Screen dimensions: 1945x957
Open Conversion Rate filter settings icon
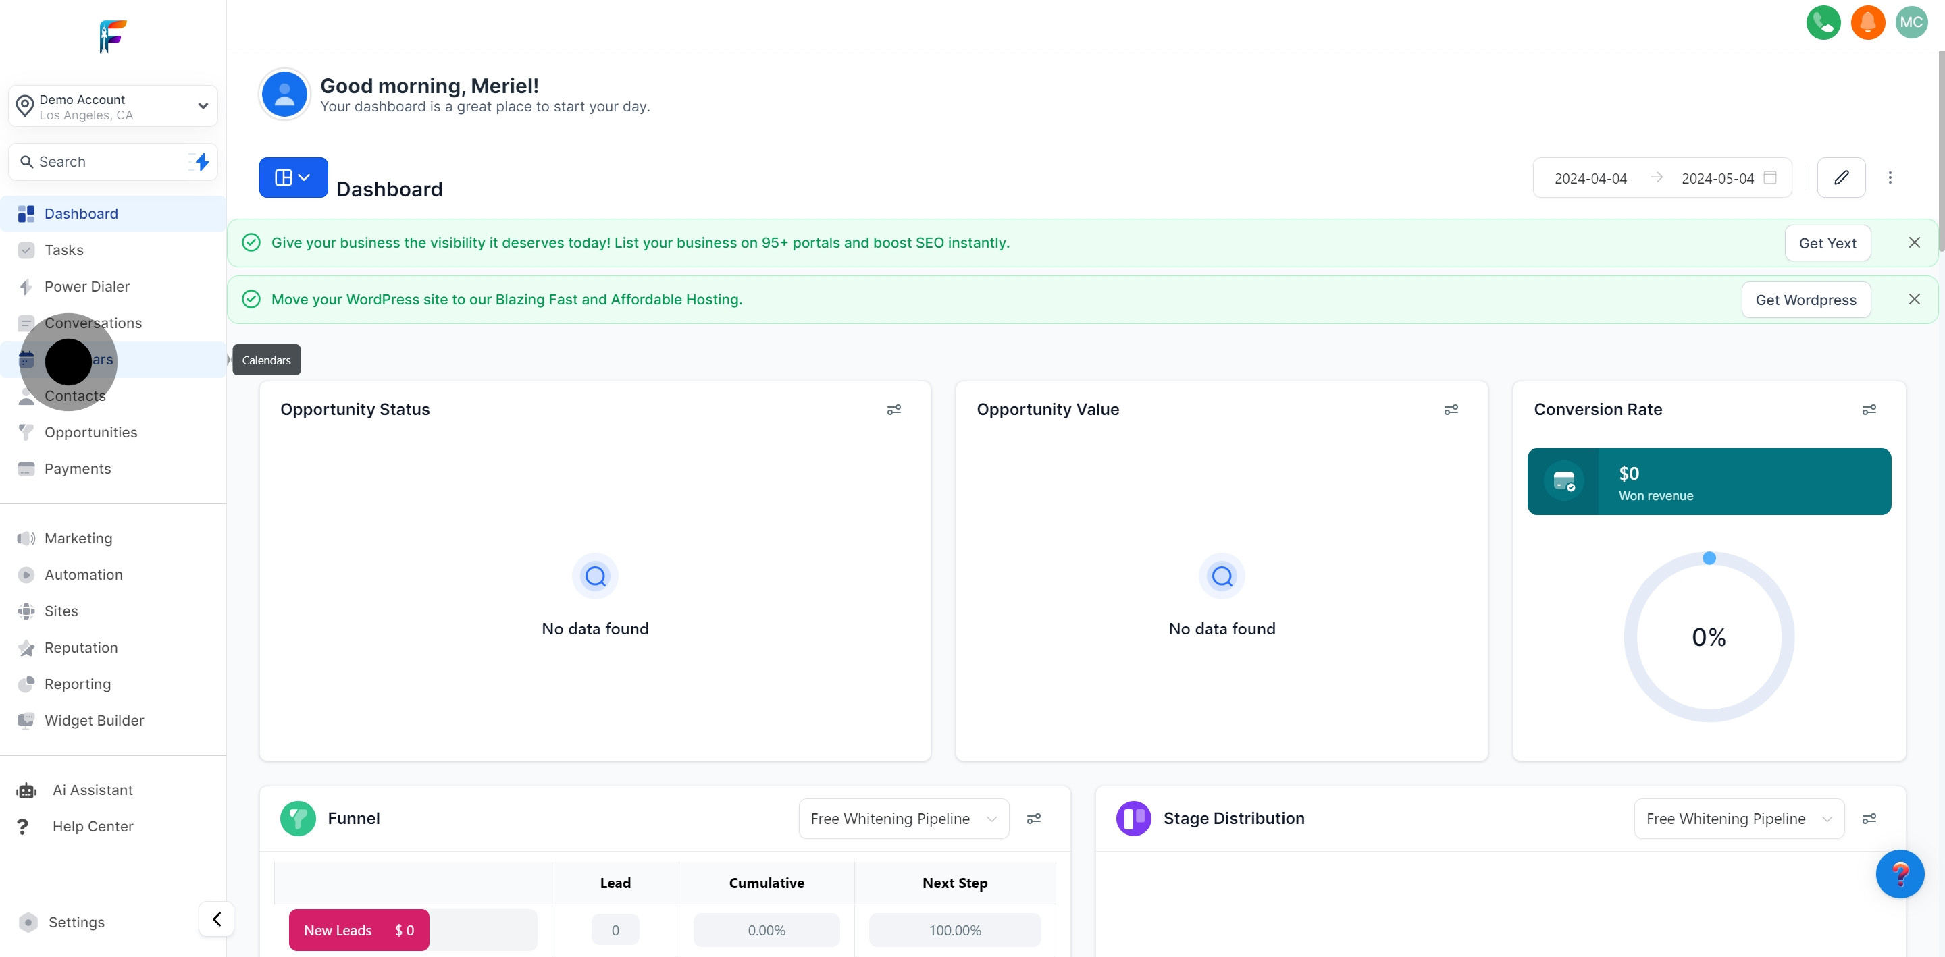tap(1869, 410)
